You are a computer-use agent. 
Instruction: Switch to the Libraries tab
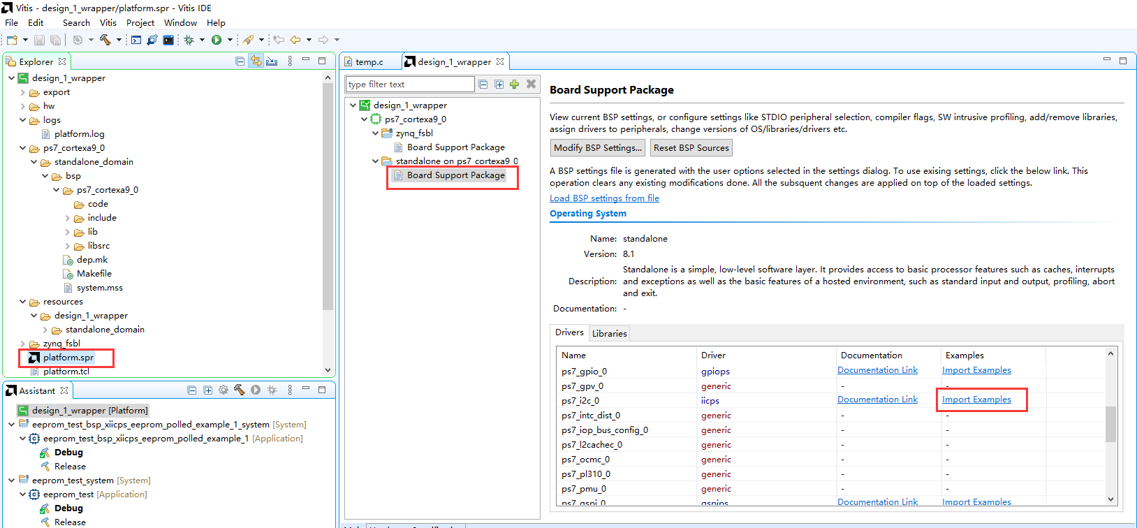pos(610,333)
